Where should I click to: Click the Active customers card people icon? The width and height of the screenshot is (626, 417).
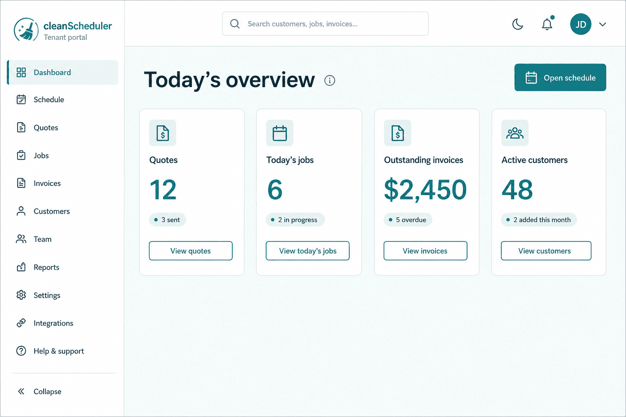(x=515, y=133)
